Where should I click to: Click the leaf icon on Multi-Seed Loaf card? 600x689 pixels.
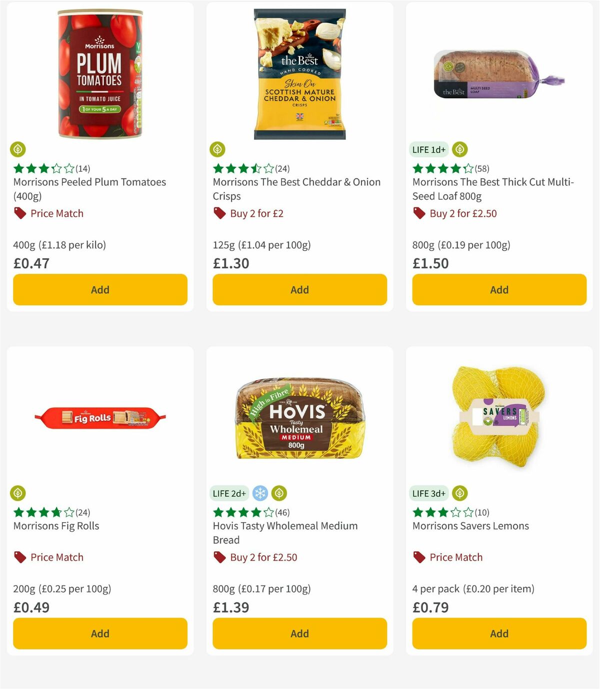(460, 149)
